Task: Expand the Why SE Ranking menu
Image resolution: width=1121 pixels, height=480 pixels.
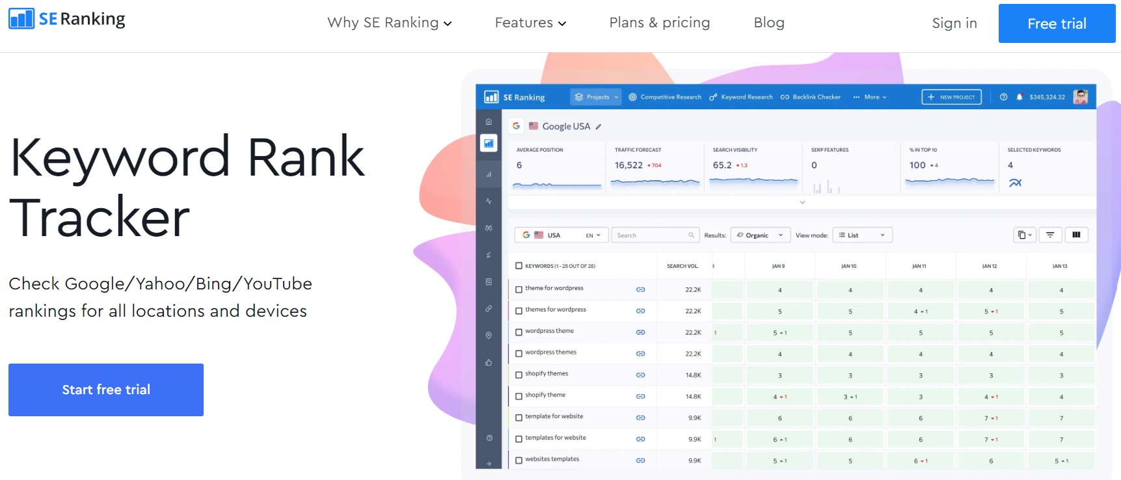Action: tap(389, 23)
